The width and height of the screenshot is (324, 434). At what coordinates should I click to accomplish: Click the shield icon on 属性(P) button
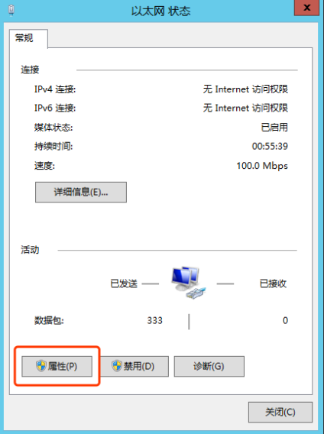click(41, 366)
